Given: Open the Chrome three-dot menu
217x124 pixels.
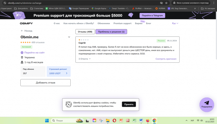Looking at the screenshot, I should pos(214,3).
